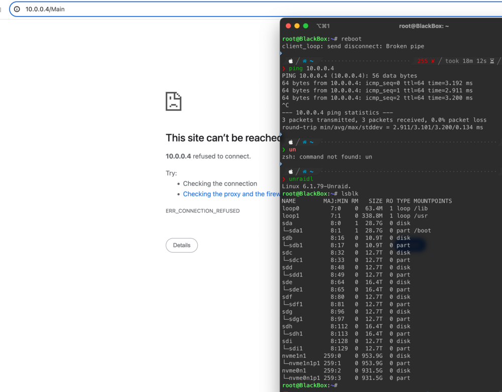The width and height of the screenshot is (502, 392).
Task: Click the site info icon in address bar
Action: point(17,9)
